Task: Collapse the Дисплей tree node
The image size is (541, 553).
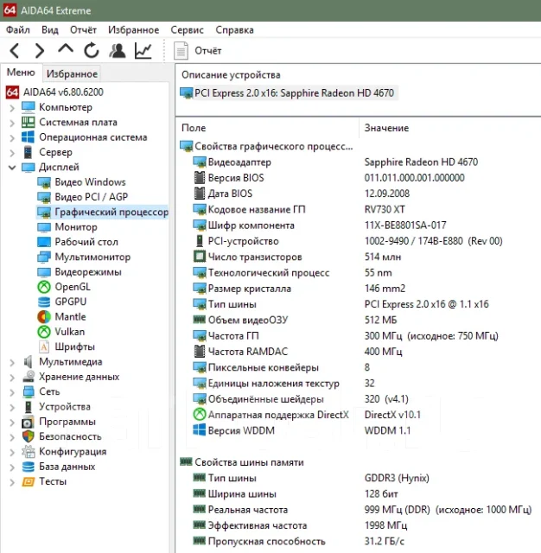Action: (12, 168)
